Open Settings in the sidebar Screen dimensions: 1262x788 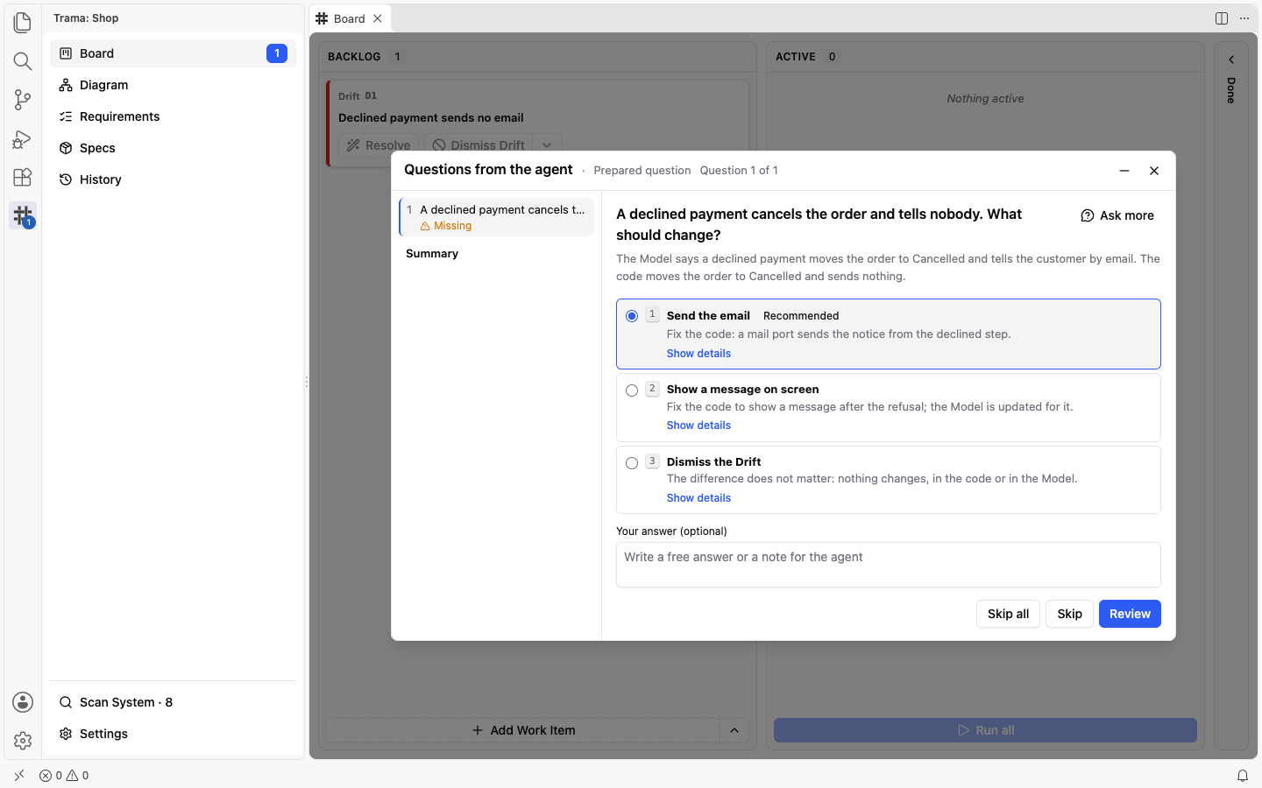tap(174, 734)
